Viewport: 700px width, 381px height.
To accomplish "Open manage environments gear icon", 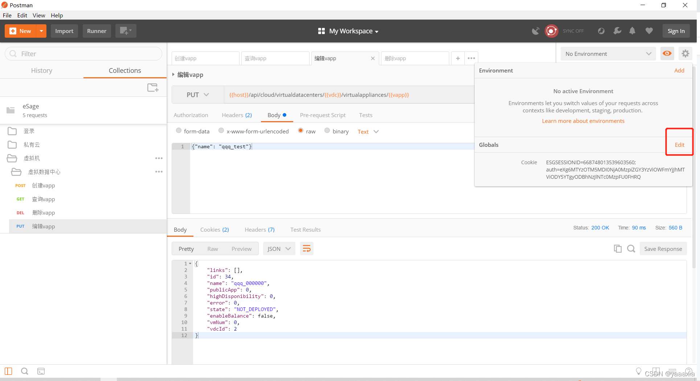I will [685, 54].
